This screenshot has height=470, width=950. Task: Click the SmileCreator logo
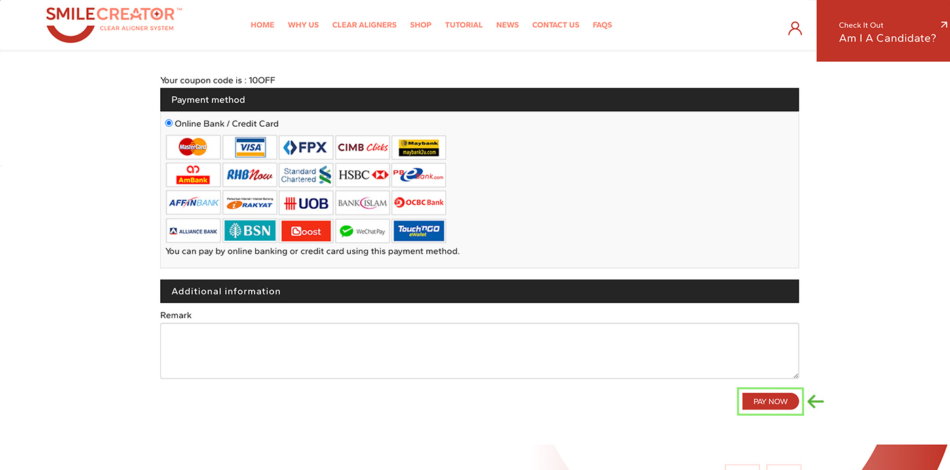click(113, 24)
